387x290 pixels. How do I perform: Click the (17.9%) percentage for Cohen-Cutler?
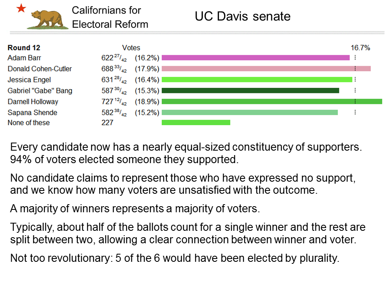[x=147, y=69]
